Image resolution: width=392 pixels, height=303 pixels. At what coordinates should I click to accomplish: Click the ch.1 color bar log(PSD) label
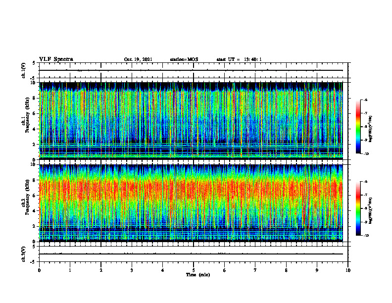pyautogui.click(x=371, y=129)
